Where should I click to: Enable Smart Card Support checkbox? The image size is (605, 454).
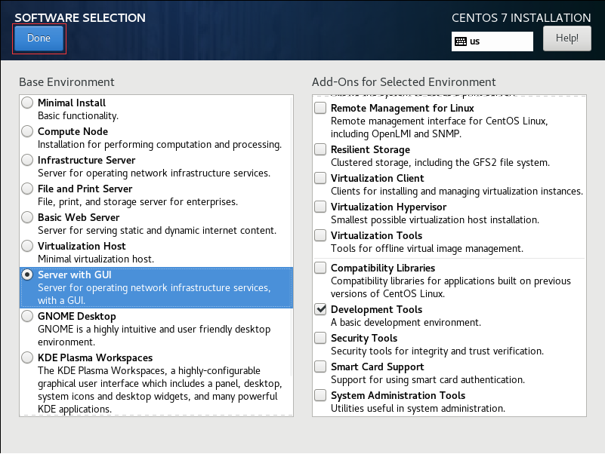tap(320, 366)
